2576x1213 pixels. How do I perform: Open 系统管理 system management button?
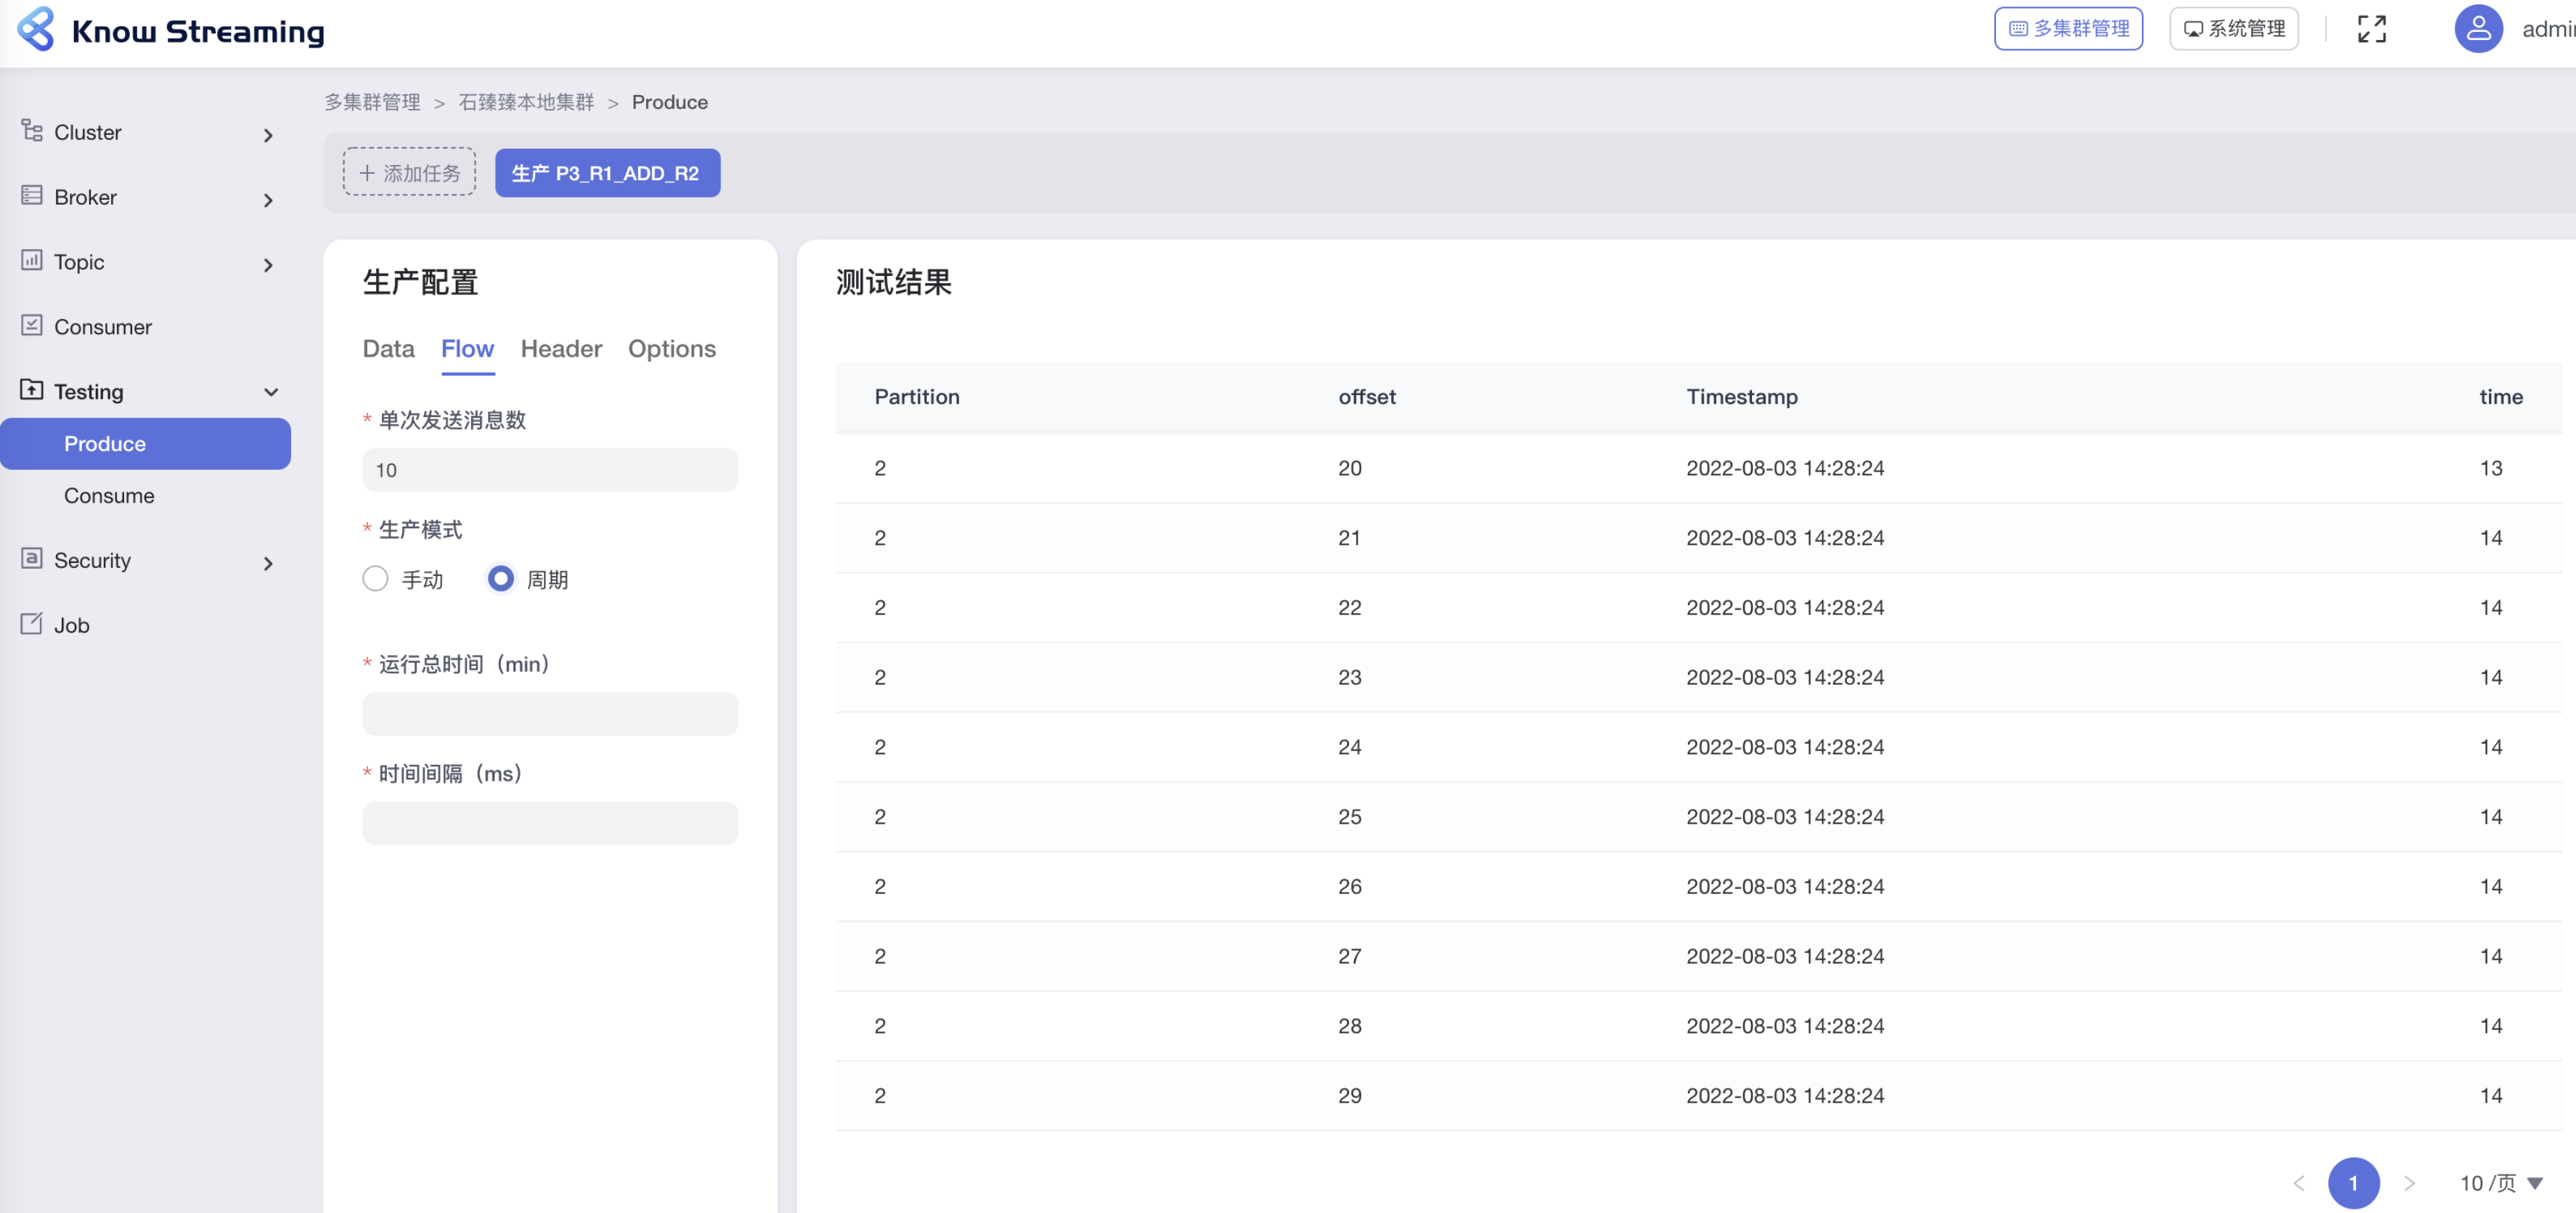[x=2233, y=29]
